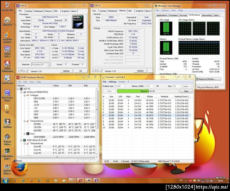230x191 pixels.
Task: Click the AMD Phenom II logo in CPU-Z
Action: click(78, 22)
